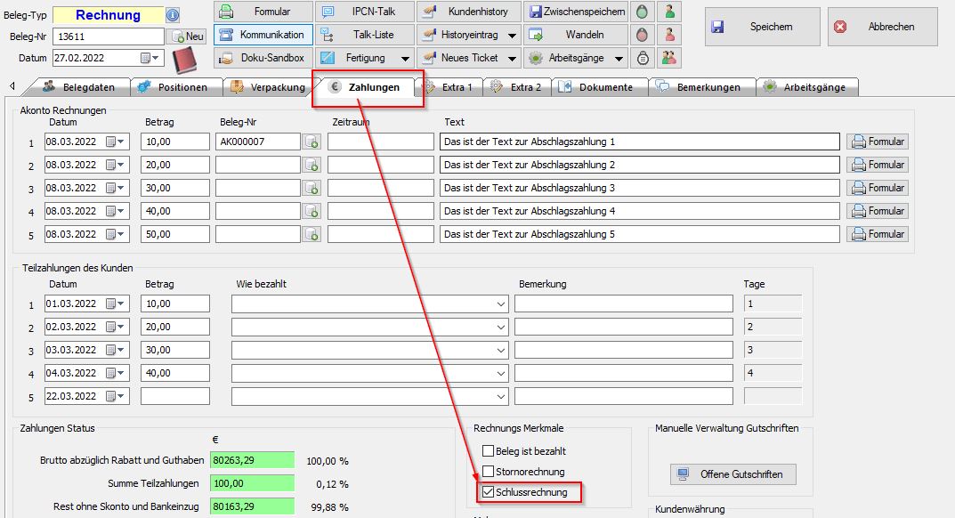Click the Abbrechen button
955x518 pixels.
point(883,27)
